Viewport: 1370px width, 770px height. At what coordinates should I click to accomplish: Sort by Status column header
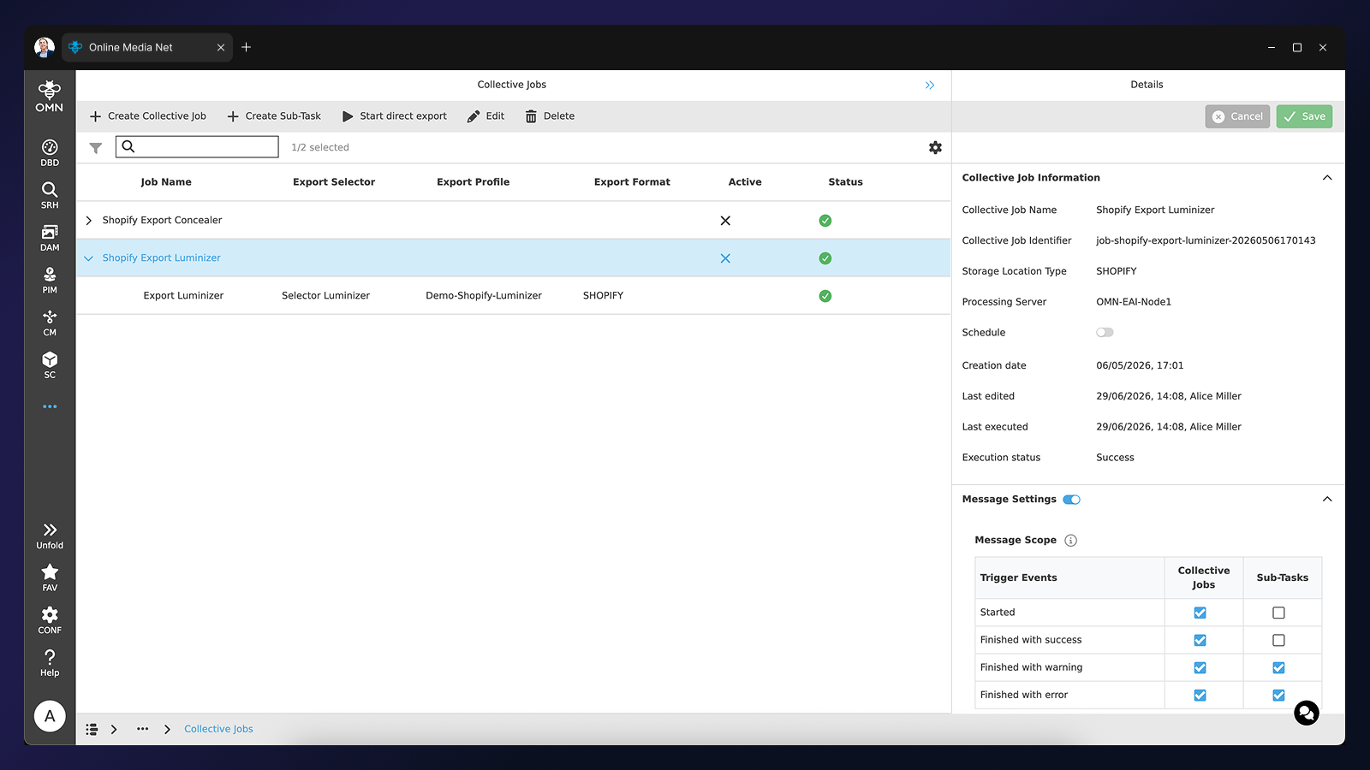coord(845,182)
